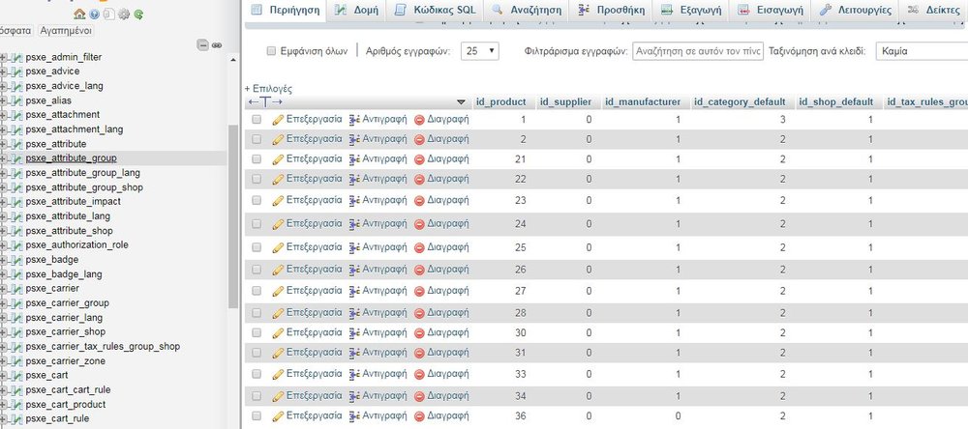Image resolution: width=968 pixels, height=429 pixels.
Task: Click copy icon for product 23
Action: tap(354, 200)
